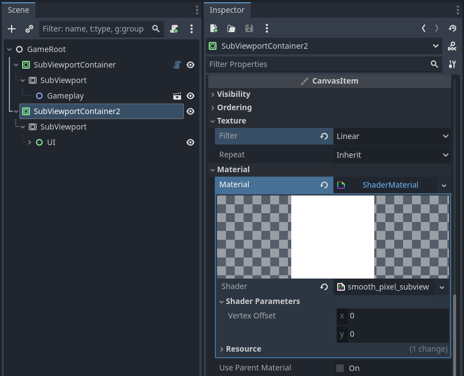The width and height of the screenshot is (464, 376).
Task: Select the Inspector tab
Action: 227,9
